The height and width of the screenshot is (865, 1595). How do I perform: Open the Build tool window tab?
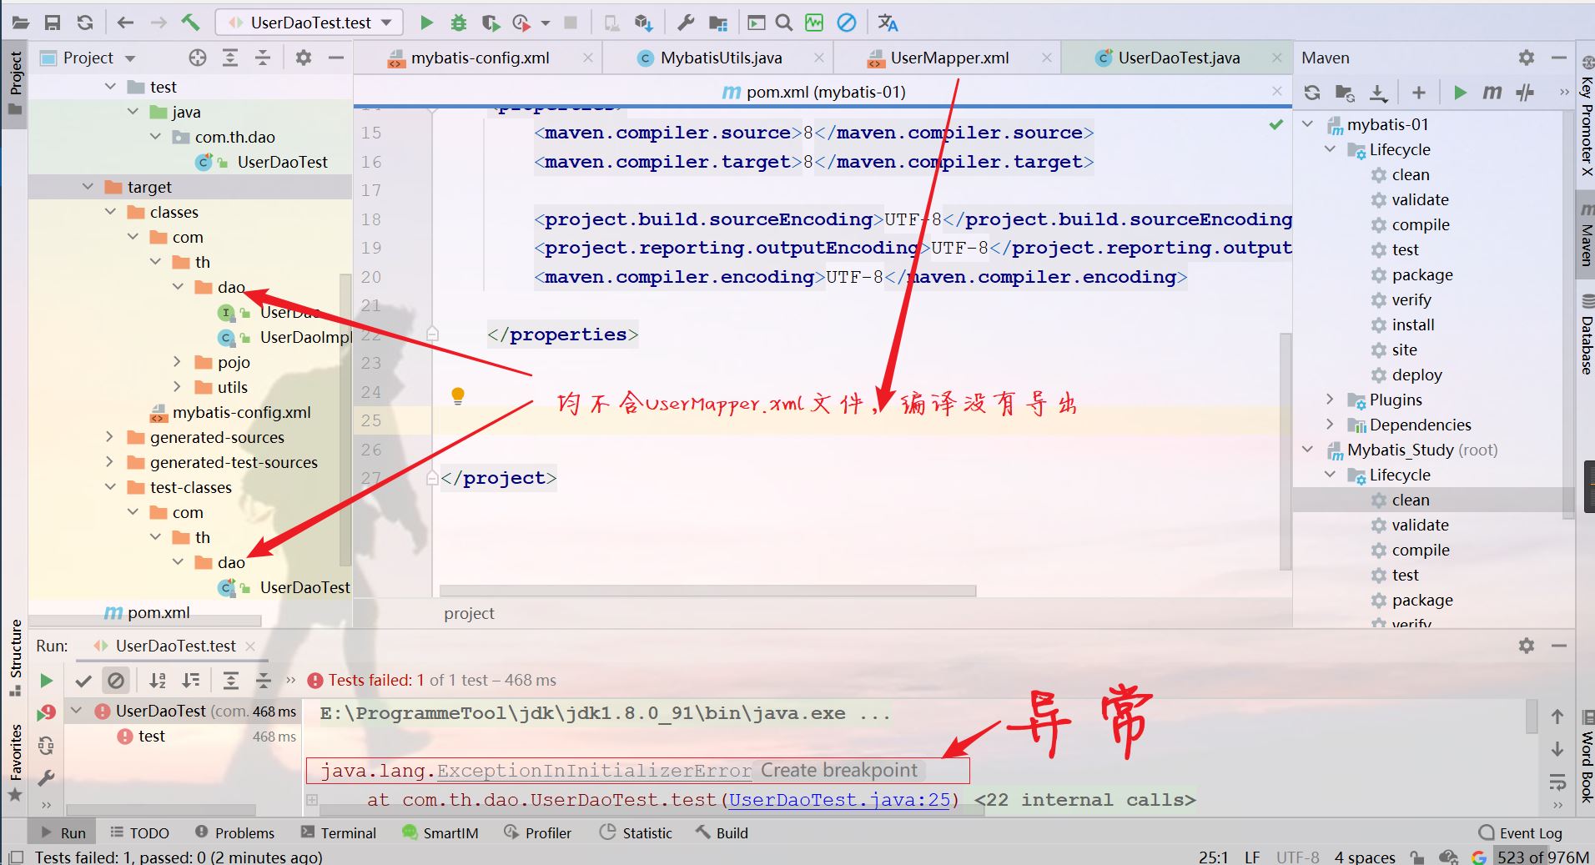point(722,832)
